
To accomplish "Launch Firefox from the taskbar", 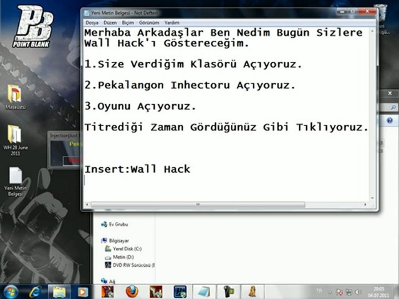I will pyautogui.click(x=132, y=292).
